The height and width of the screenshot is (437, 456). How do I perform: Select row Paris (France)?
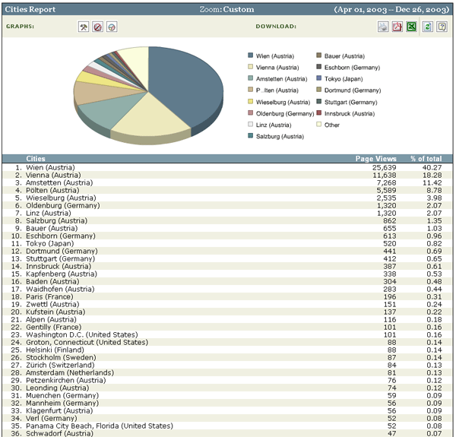[x=227, y=296]
